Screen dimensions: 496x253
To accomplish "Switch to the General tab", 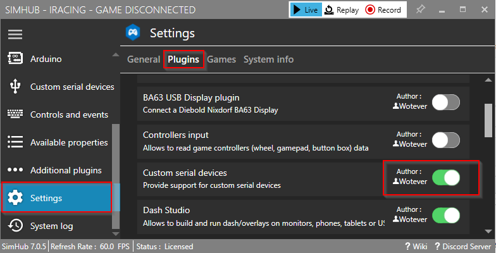I will tap(144, 59).
